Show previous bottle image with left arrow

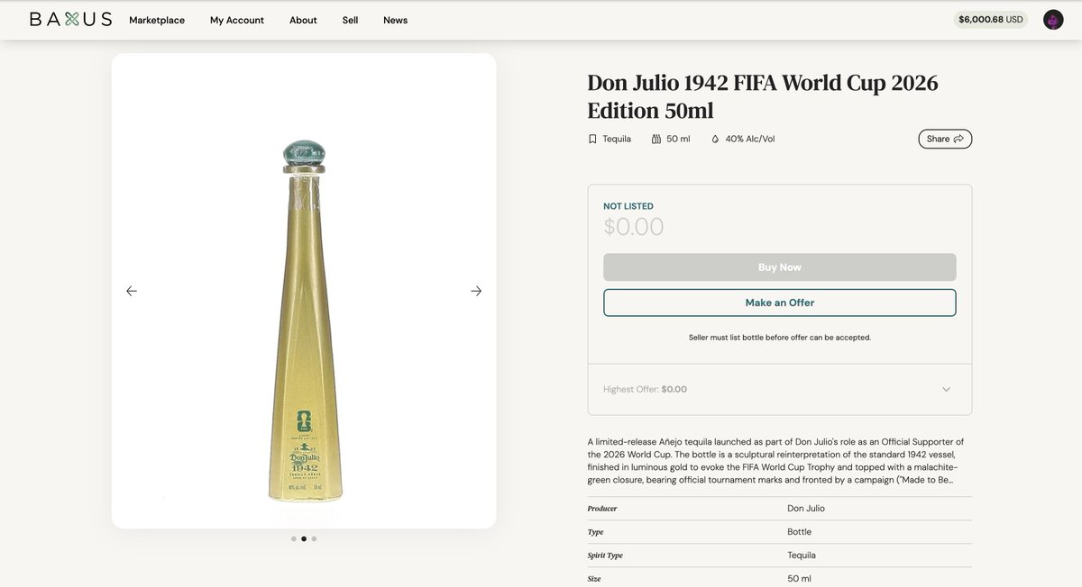[x=132, y=291]
